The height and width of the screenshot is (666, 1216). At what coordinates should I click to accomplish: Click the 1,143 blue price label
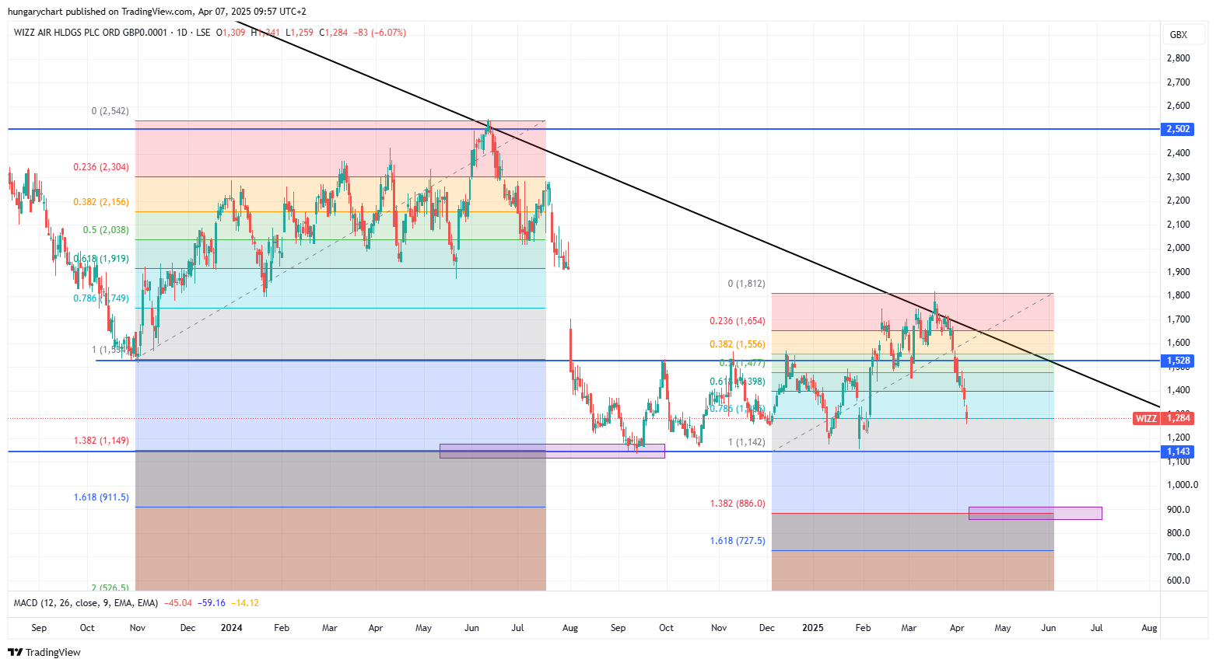click(1178, 452)
